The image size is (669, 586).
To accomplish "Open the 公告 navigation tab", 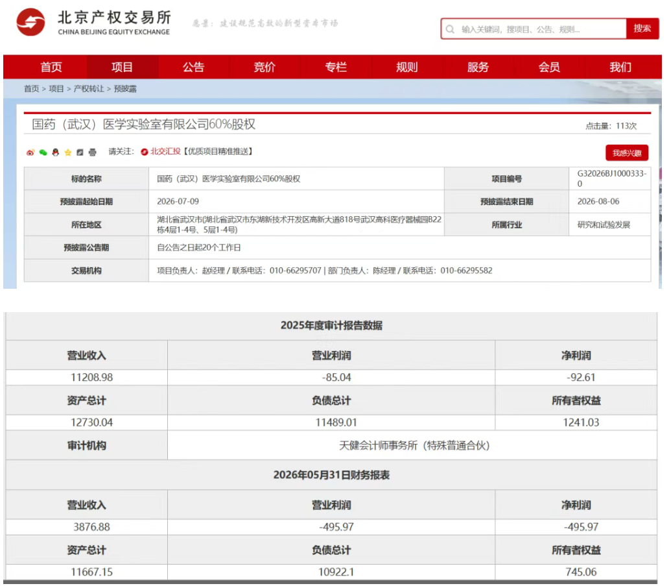I will click(x=194, y=67).
